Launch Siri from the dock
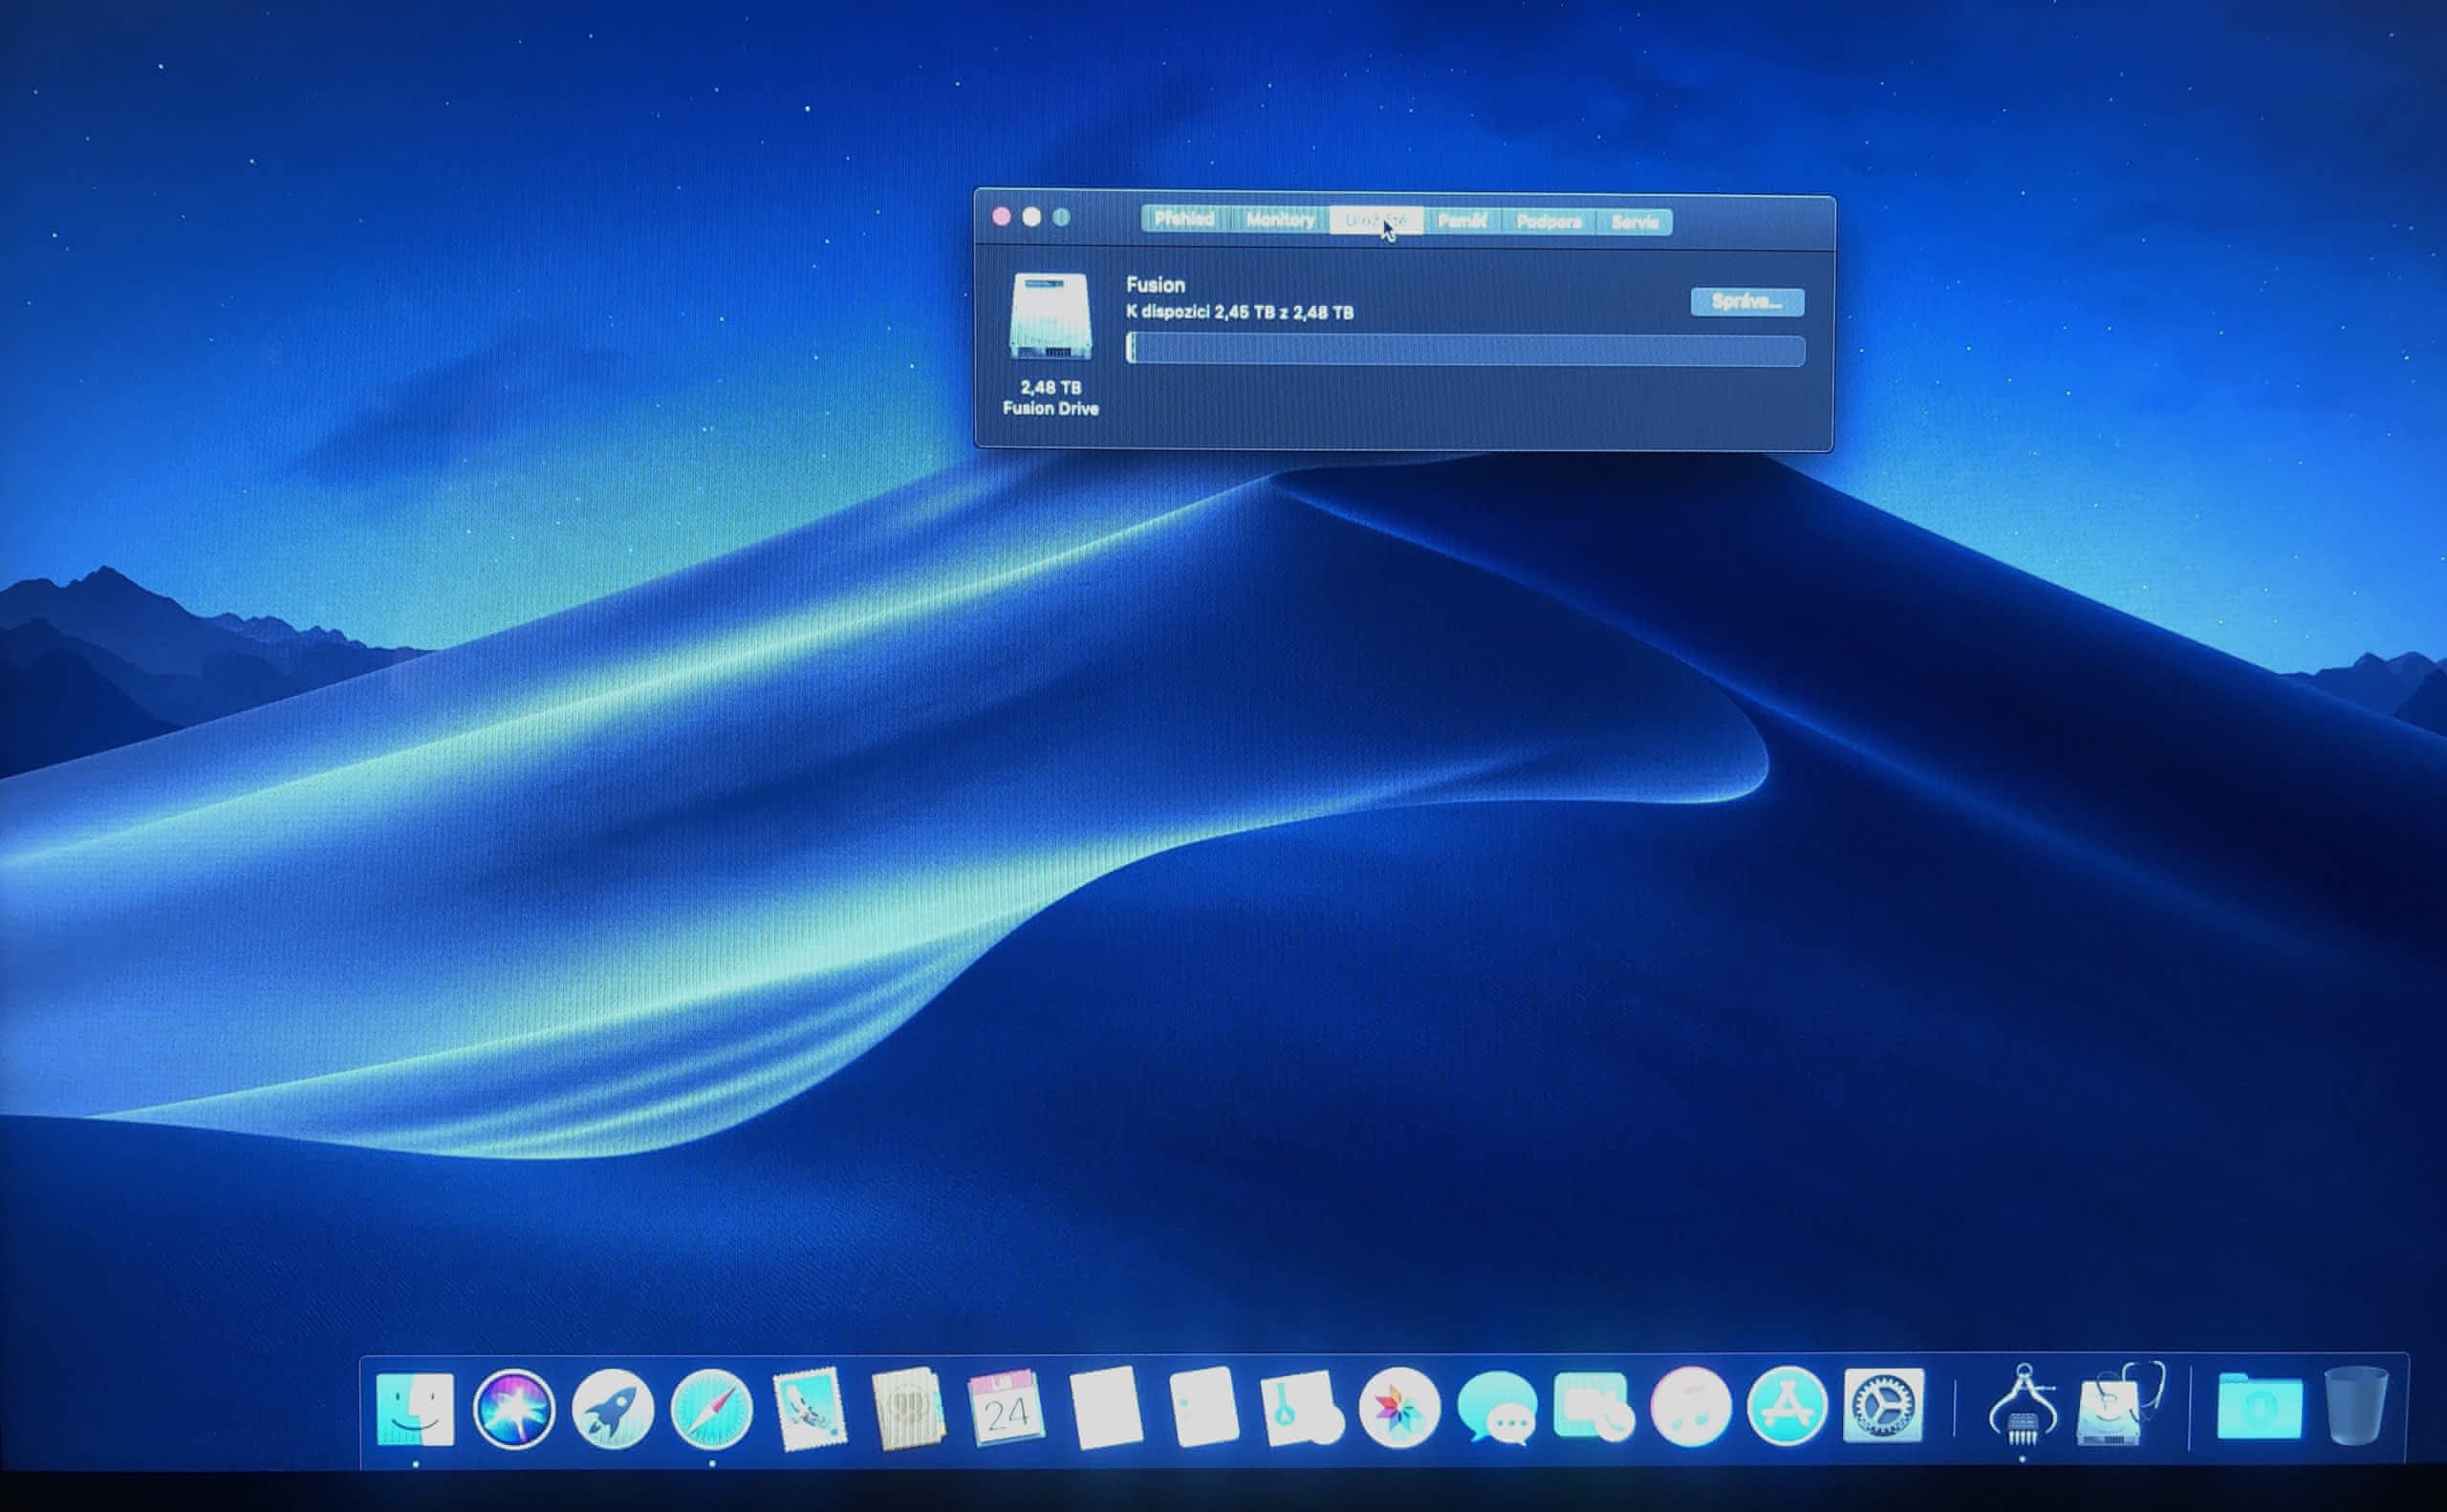 pyautogui.click(x=514, y=1409)
